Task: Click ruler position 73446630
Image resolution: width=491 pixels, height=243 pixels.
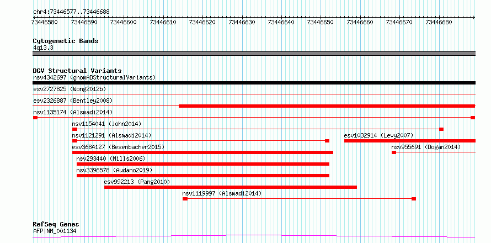Action: coord(242,22)
